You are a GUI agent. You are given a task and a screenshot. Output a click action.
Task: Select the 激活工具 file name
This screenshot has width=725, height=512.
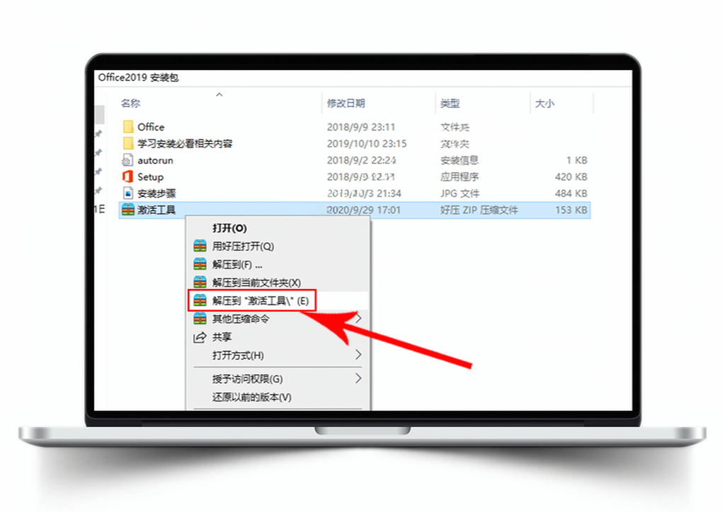(156, 210)
